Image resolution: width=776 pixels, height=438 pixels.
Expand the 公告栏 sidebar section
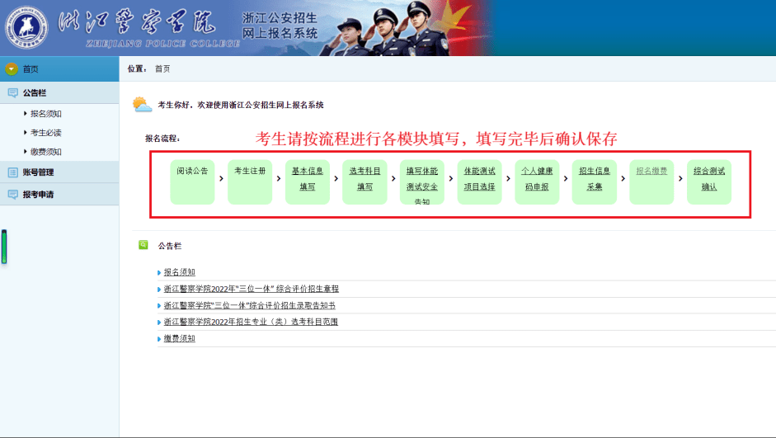[59, 92]
